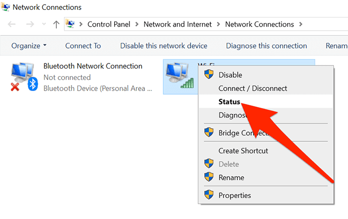Click Disable this network device
The width and height of the screenshot is (348, 219).
[x=164, y=46]
